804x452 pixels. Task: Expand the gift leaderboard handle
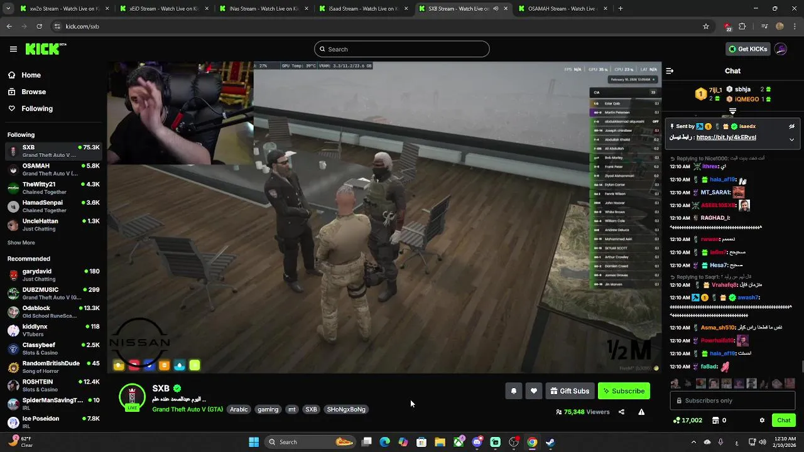(x=732, y=112)
